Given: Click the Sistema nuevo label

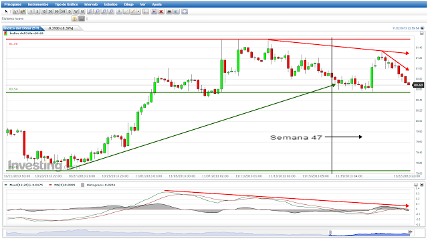Looking at the screenshot, I should [13, 19].
